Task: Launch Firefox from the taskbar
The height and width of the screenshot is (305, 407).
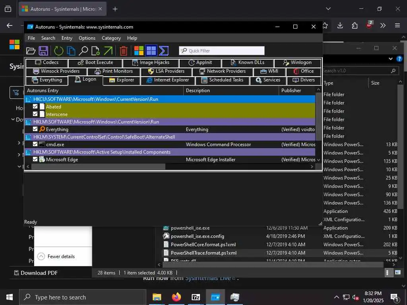Action: (x=176, y=297)
